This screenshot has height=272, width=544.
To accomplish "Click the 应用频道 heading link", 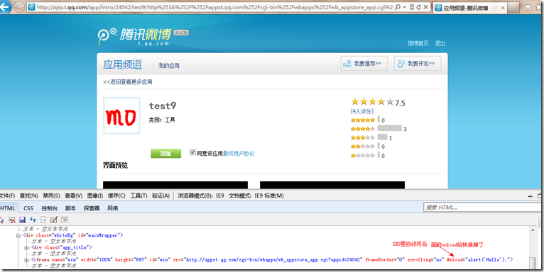I will (122, 64).
